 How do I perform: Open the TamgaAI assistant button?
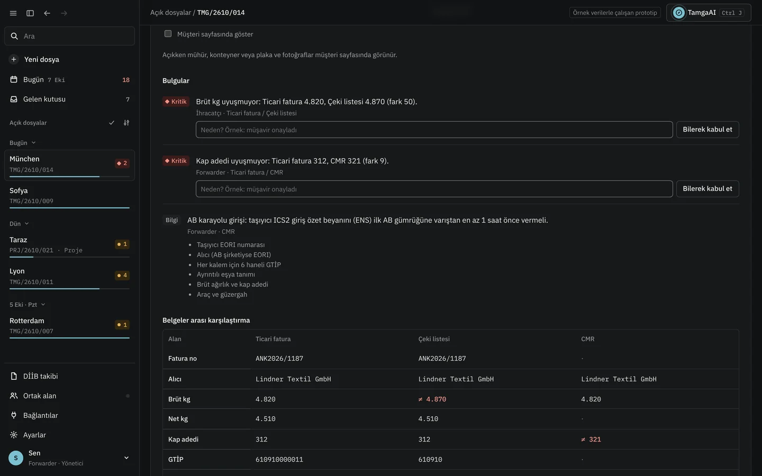click(709, 13)
